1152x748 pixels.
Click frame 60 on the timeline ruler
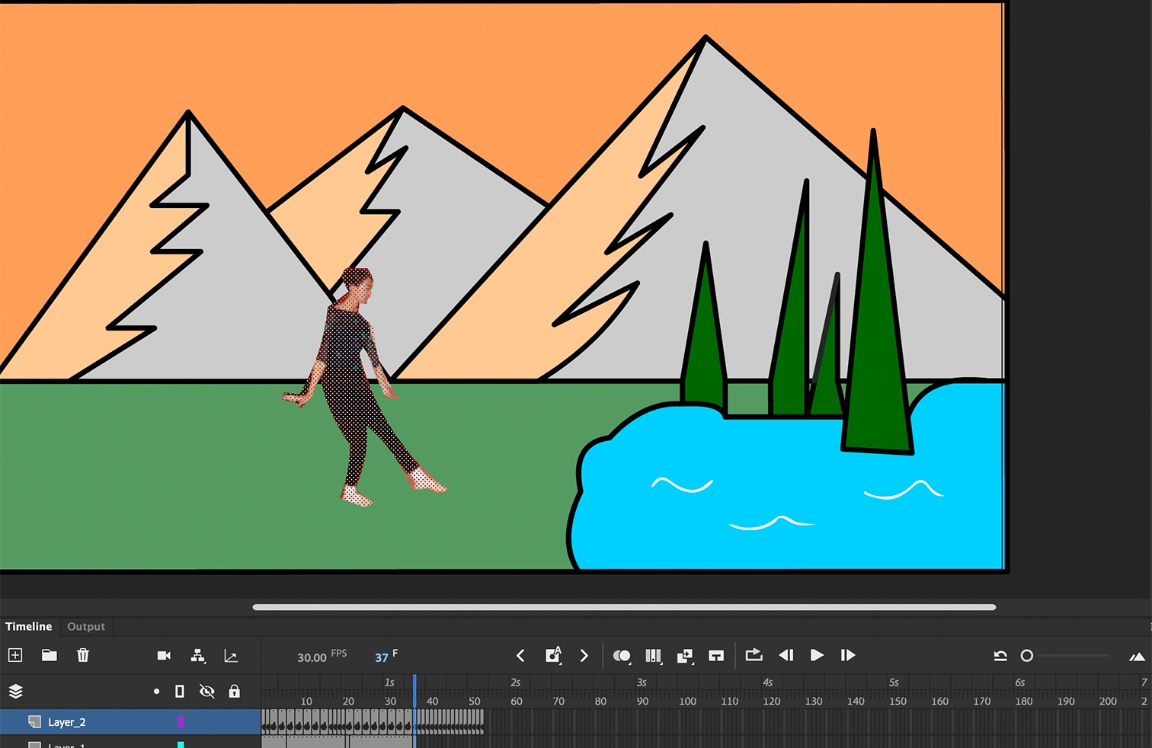tap(517, 701)
